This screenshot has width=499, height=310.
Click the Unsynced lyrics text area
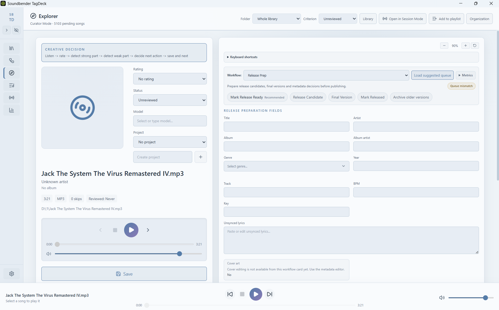pyautogui.click(x=351, y=240)
